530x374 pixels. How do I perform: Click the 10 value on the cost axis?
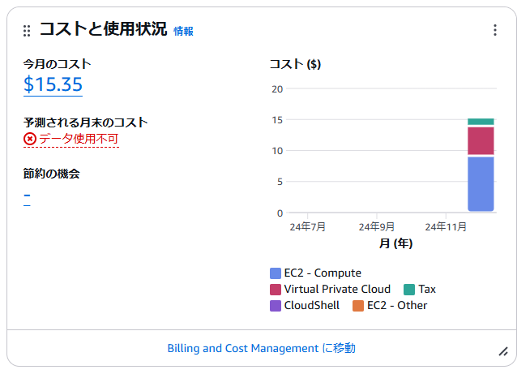(x=277, y=151)
